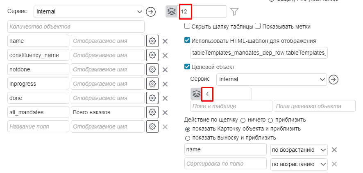Open gear settings for the name field
363x173 pixels.
(x=152, y=41)
